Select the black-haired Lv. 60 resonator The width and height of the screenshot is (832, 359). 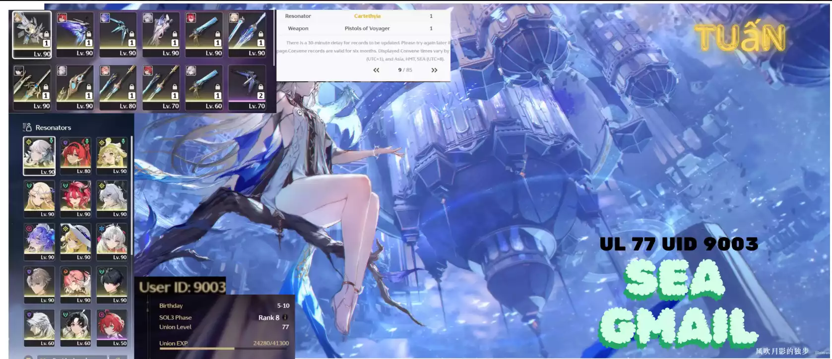tap(75, 328)
